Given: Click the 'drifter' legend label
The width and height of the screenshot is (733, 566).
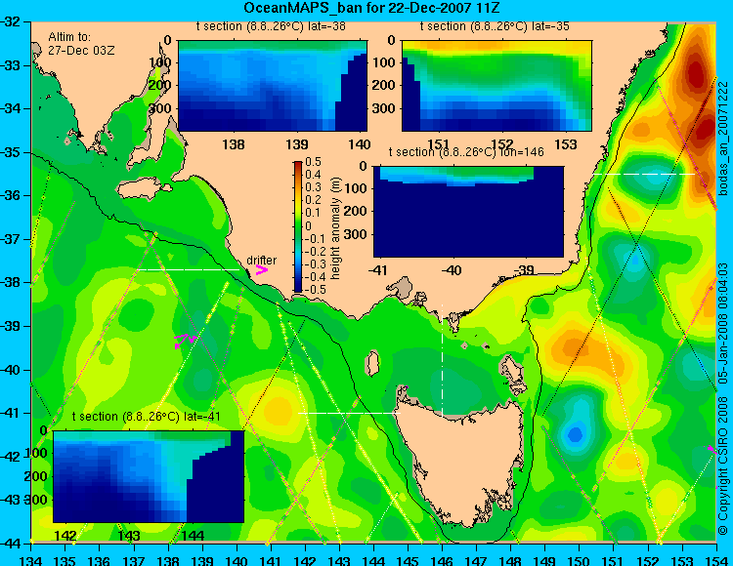Looking at the screenshot, I should point(261,260).
